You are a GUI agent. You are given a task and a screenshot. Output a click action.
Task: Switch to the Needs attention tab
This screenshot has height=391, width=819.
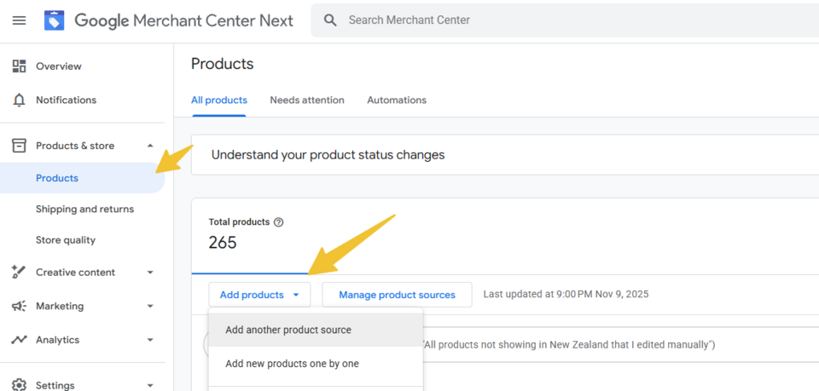tap(307, 101)
